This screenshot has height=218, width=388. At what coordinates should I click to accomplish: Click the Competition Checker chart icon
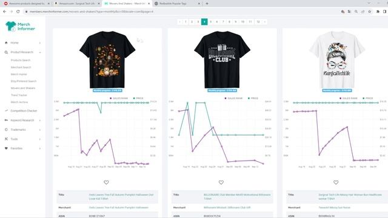pos(6,111)
